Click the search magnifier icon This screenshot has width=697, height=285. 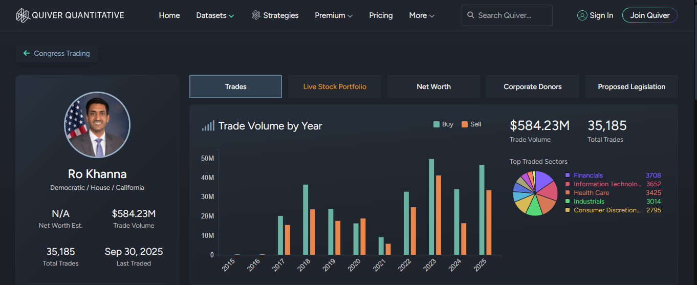tap(471, 15)
